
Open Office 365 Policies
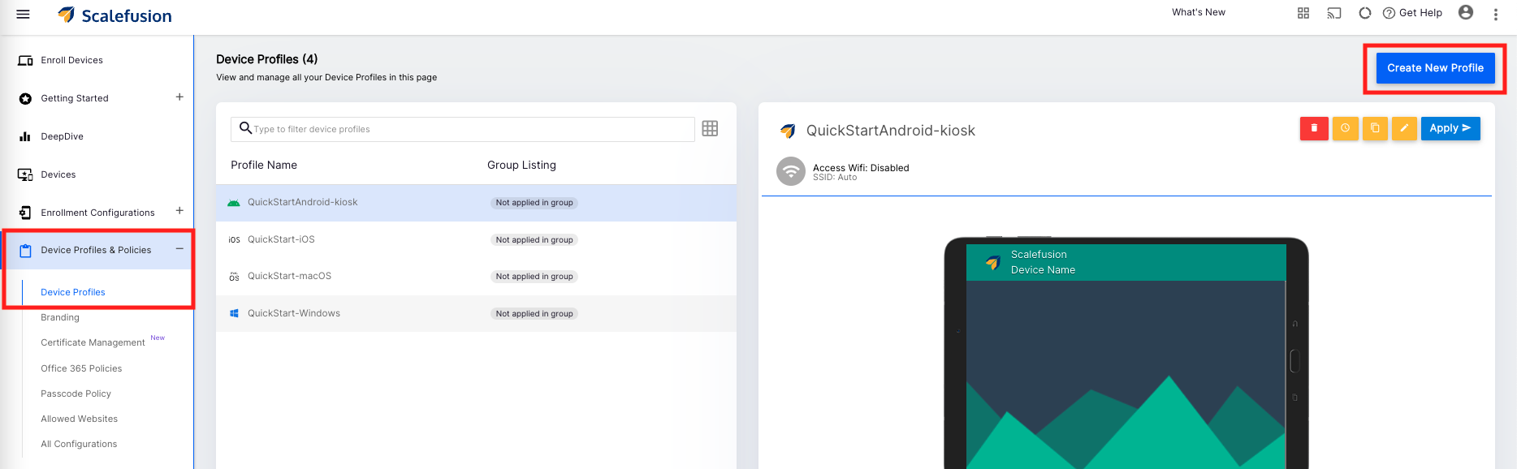[81, 368]
